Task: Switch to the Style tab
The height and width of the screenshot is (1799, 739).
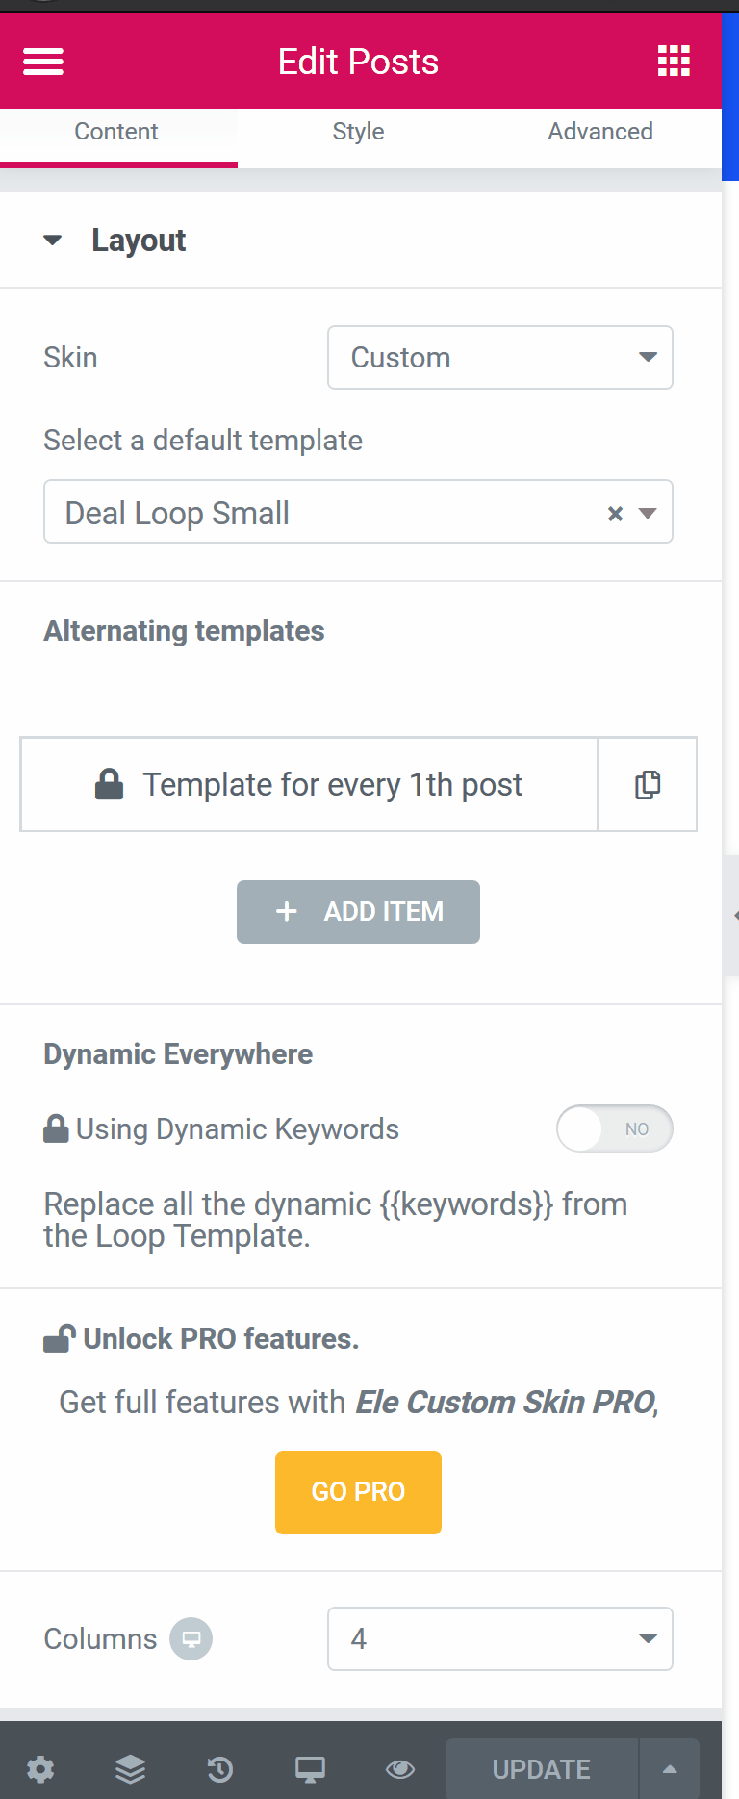Action: click(358, 131)
